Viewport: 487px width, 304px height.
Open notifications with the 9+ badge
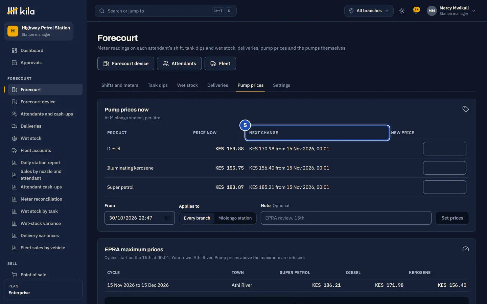tap(416, 10)
